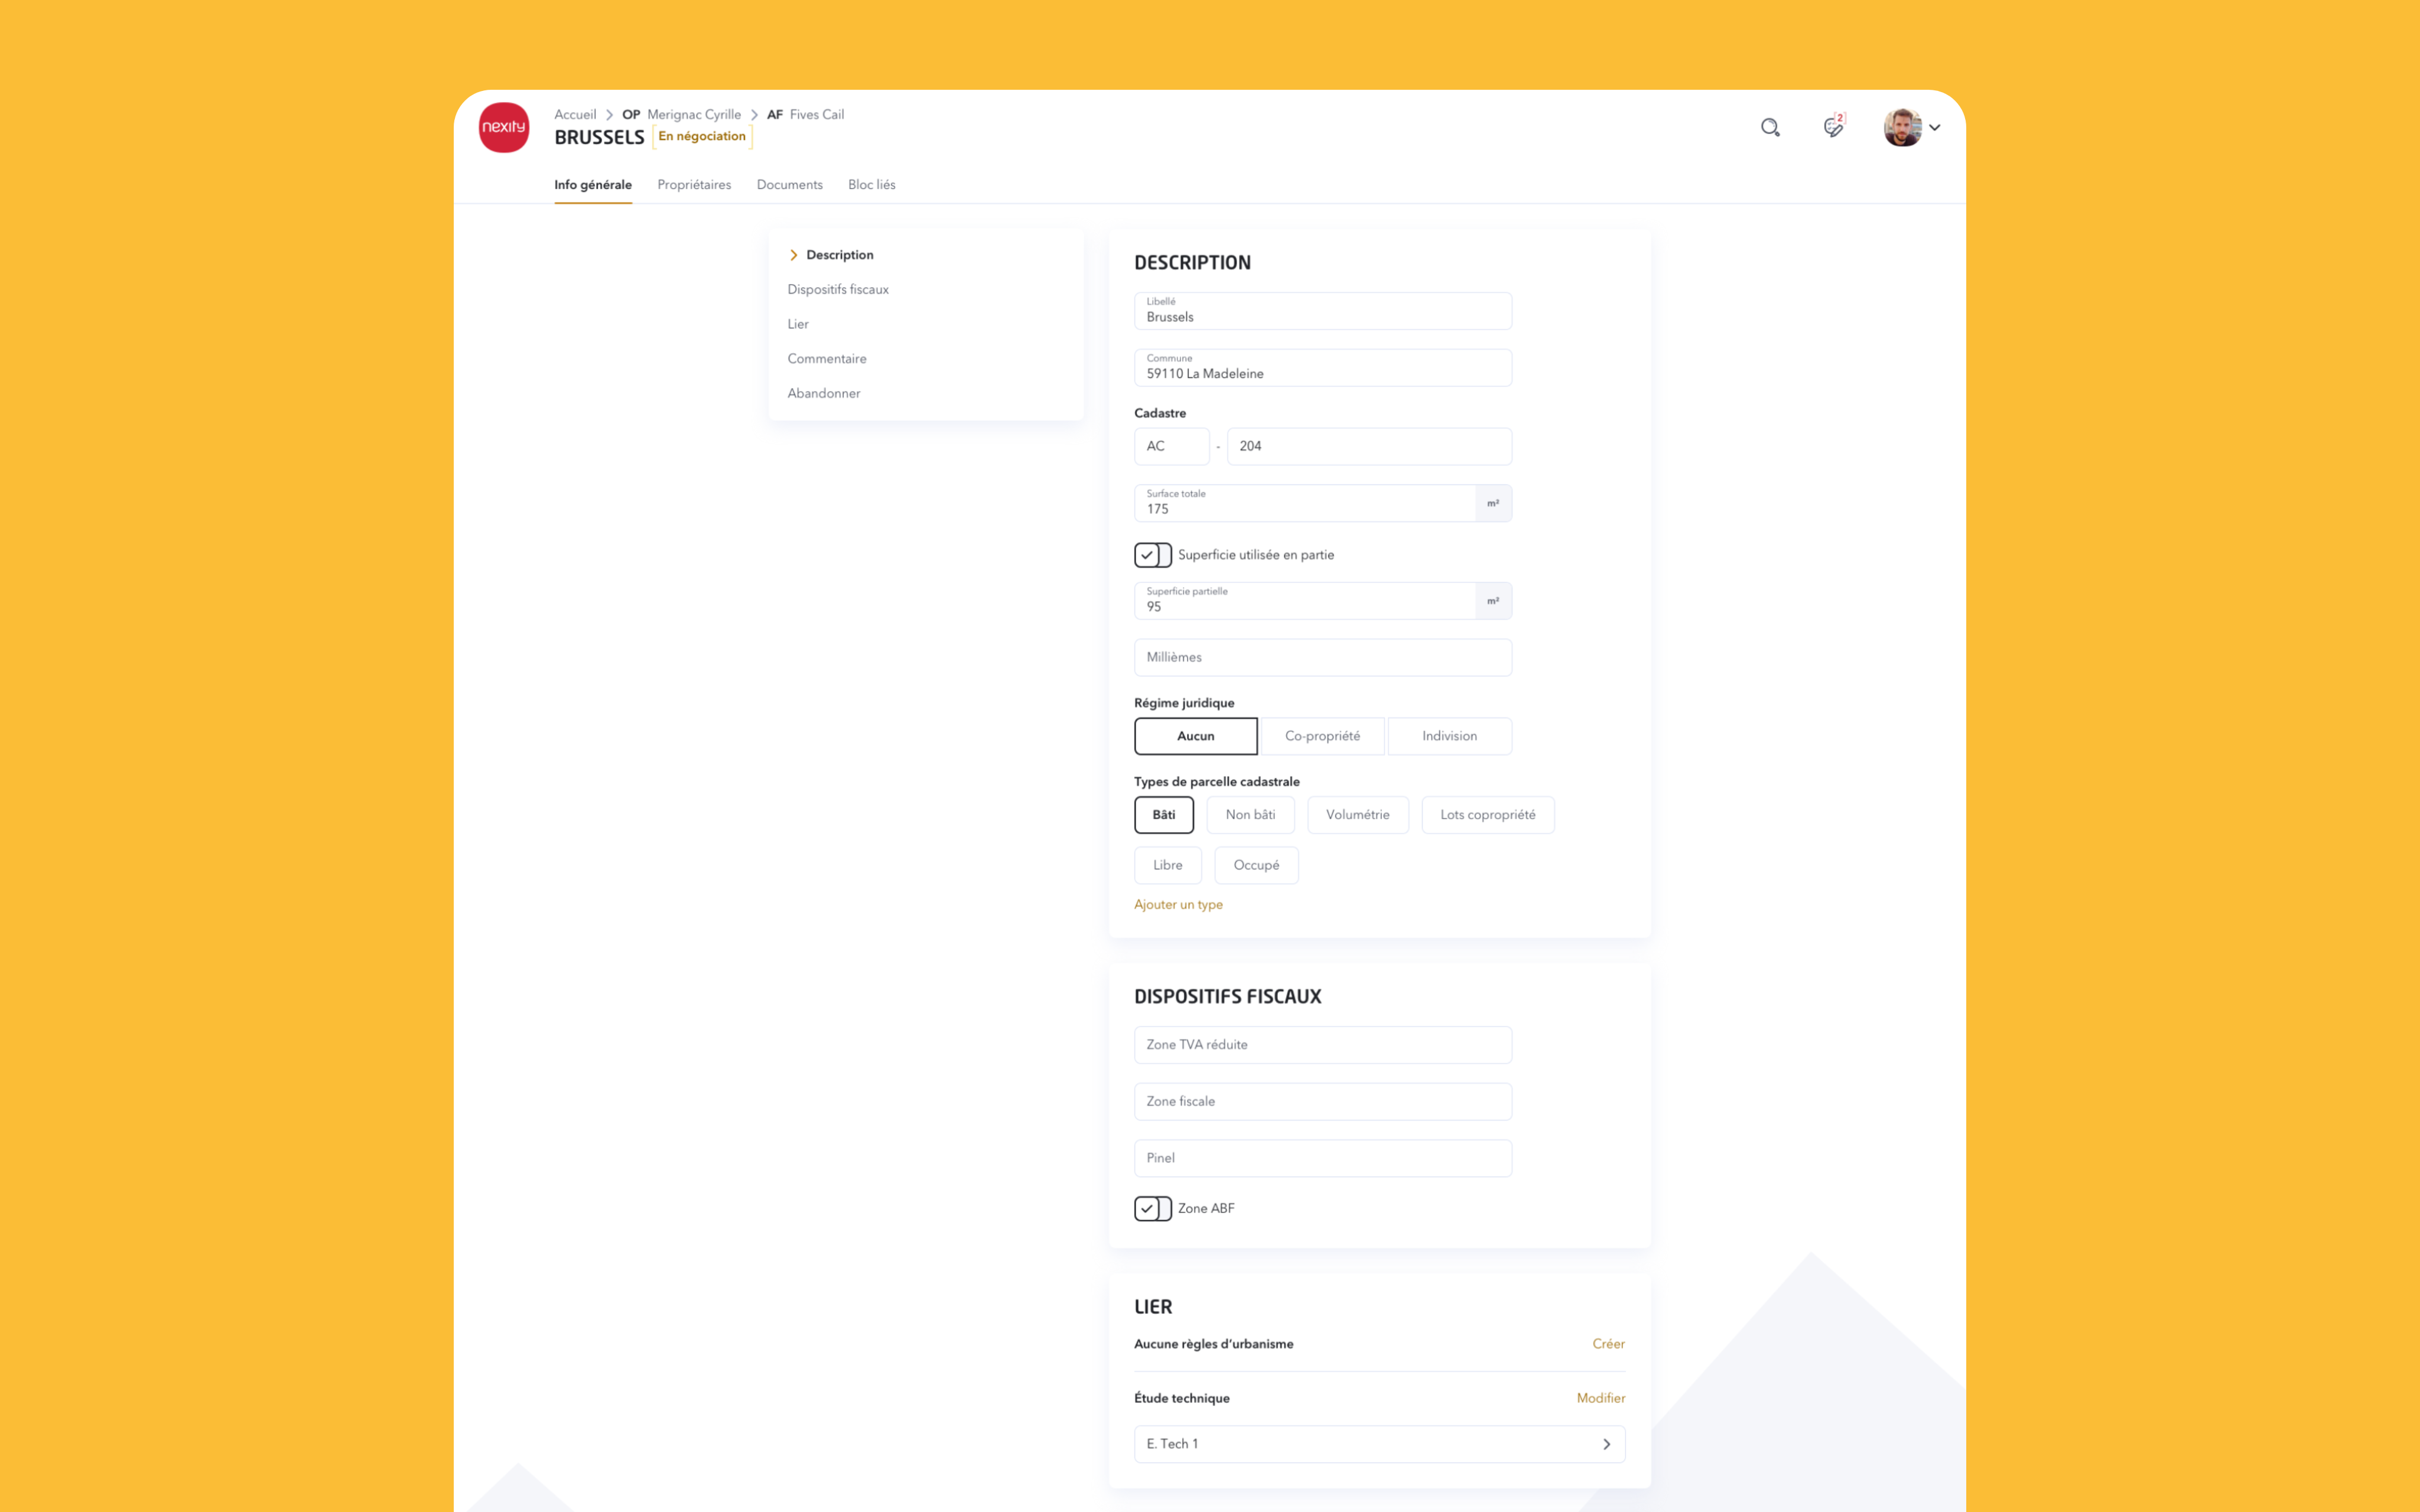
Task: Click the Ajouter un type link
Action: tap(1178, 905)
